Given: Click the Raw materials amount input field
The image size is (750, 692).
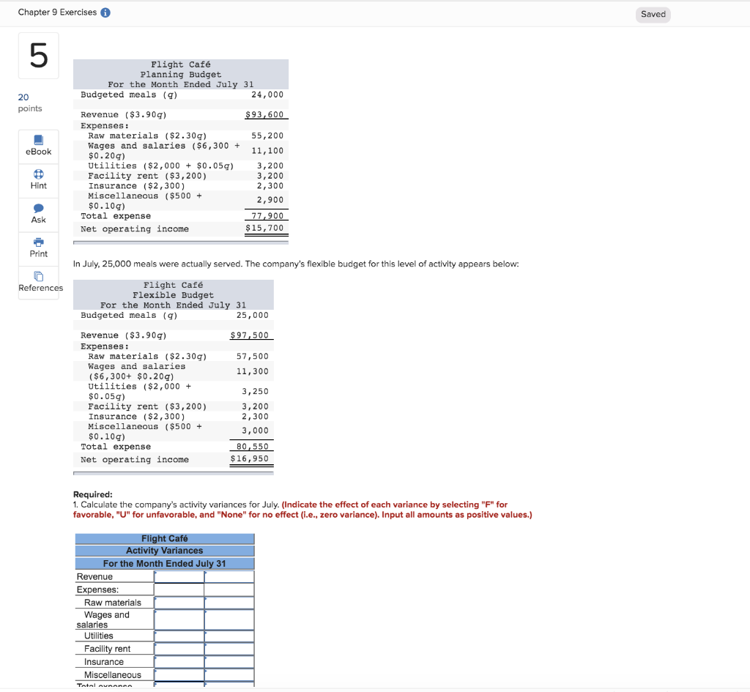Looking at the screenshot, I should coord(179,603).
